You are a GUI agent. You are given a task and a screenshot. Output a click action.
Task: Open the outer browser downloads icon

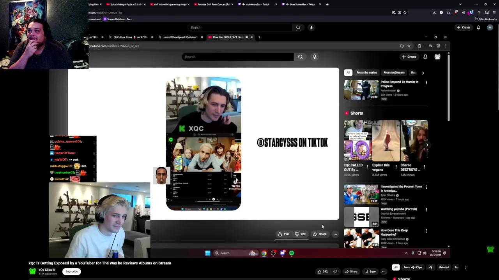coord(434,12)
